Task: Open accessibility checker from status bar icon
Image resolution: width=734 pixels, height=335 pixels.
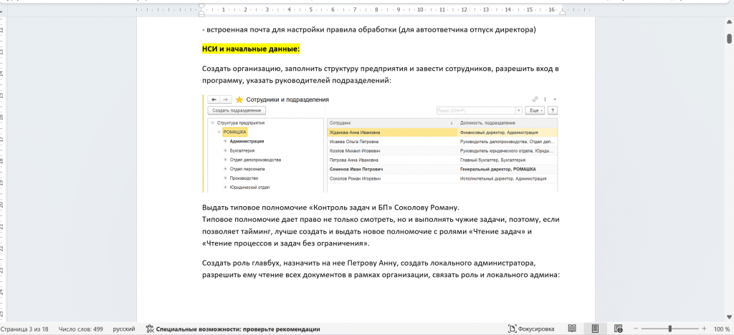Action: 150,329
